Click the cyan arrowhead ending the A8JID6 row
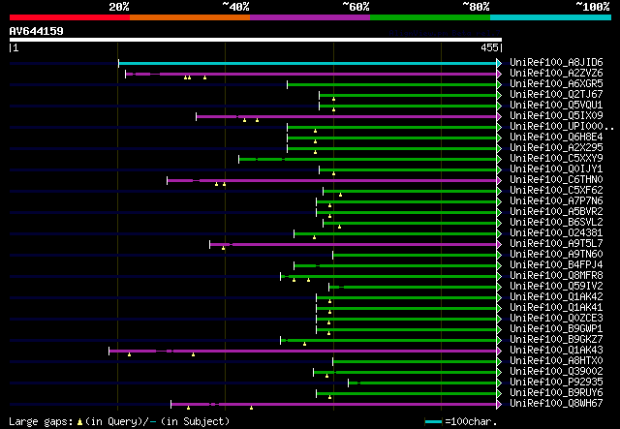Screen dimensions: 620x429 point(500,63)
